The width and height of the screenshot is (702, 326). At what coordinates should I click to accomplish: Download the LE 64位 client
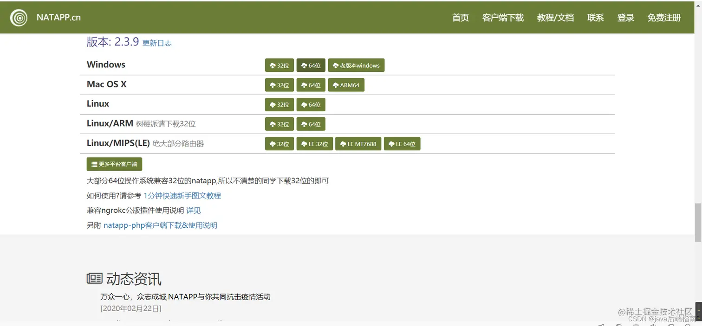[402, 144]
